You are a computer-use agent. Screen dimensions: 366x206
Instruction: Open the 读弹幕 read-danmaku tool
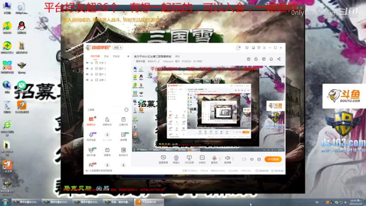click(123, 136)
